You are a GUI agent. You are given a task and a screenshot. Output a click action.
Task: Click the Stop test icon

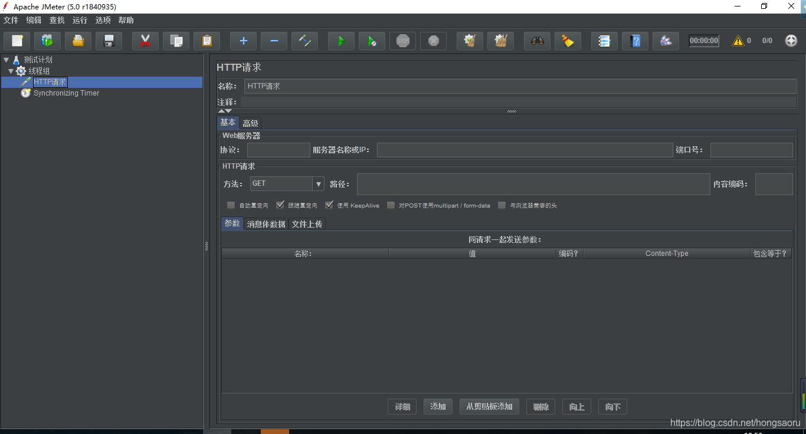pos(403,41)
